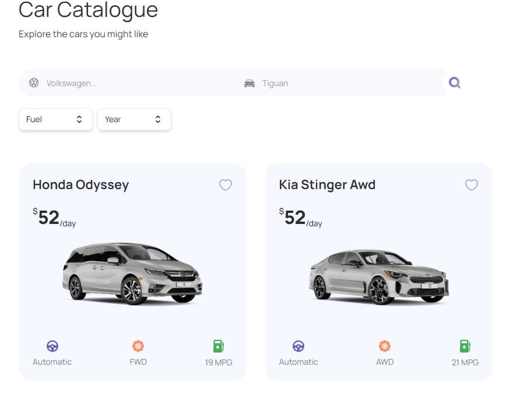Click the steering wheel icon on Honda Odyssey card
The width and height of the screenshot is (513, 395).
tap(52, 346)
